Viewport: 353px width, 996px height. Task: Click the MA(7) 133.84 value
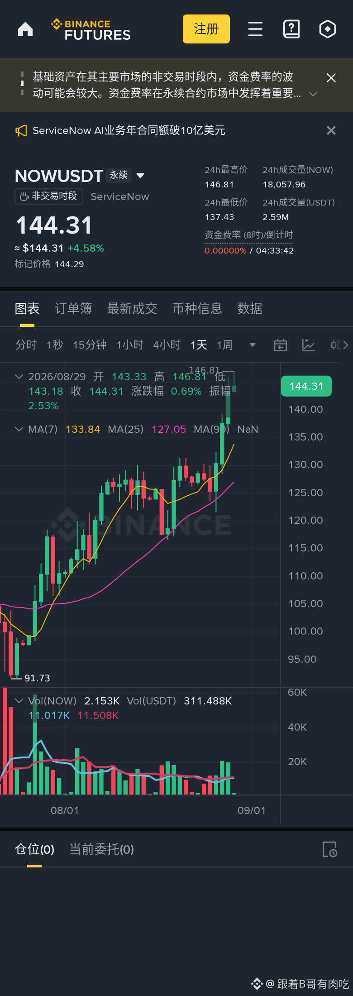pos(83,429)
